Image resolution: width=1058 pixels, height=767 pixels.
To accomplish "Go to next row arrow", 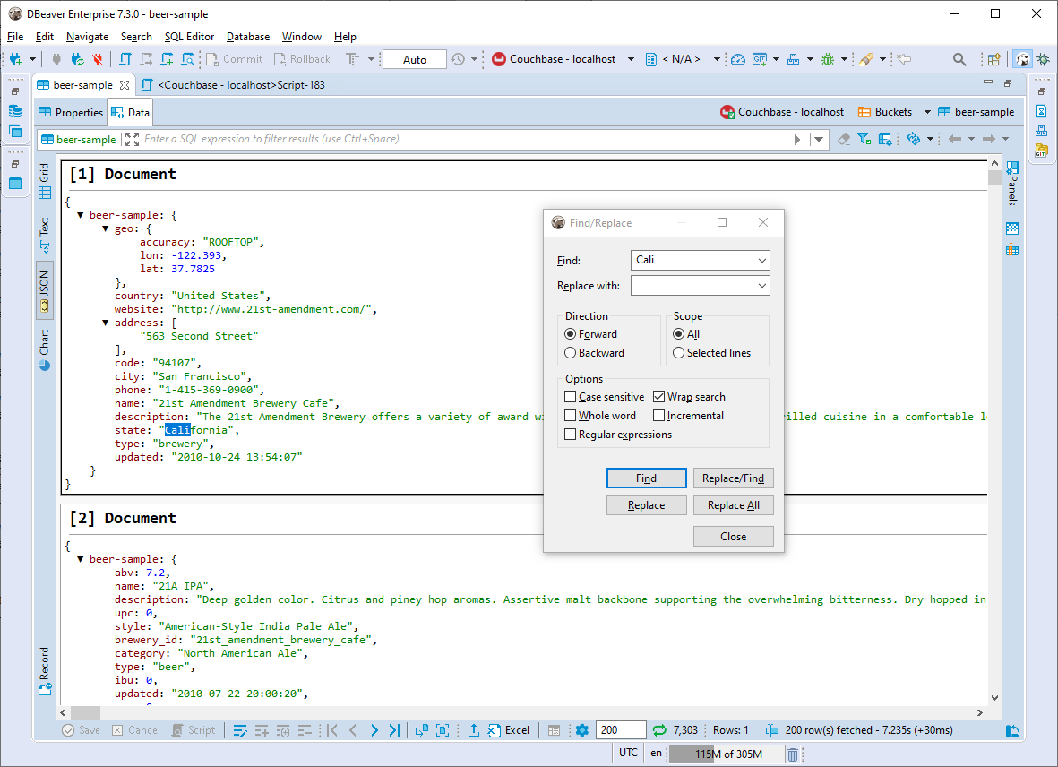I will point(374,730).
